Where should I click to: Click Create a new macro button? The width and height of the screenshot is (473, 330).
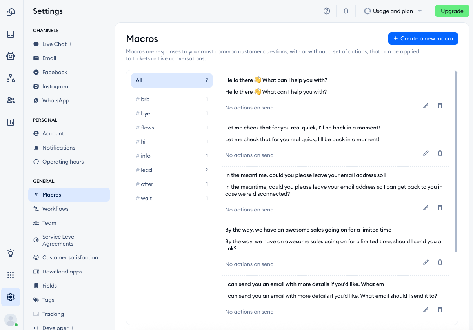(x=423, y=38)
